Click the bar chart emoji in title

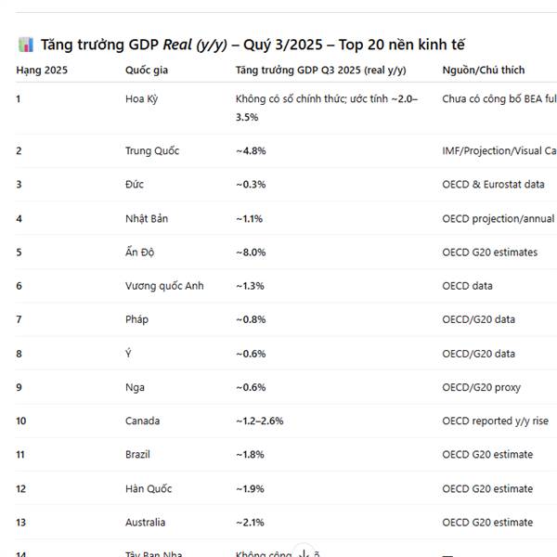(x=25, y=45)
